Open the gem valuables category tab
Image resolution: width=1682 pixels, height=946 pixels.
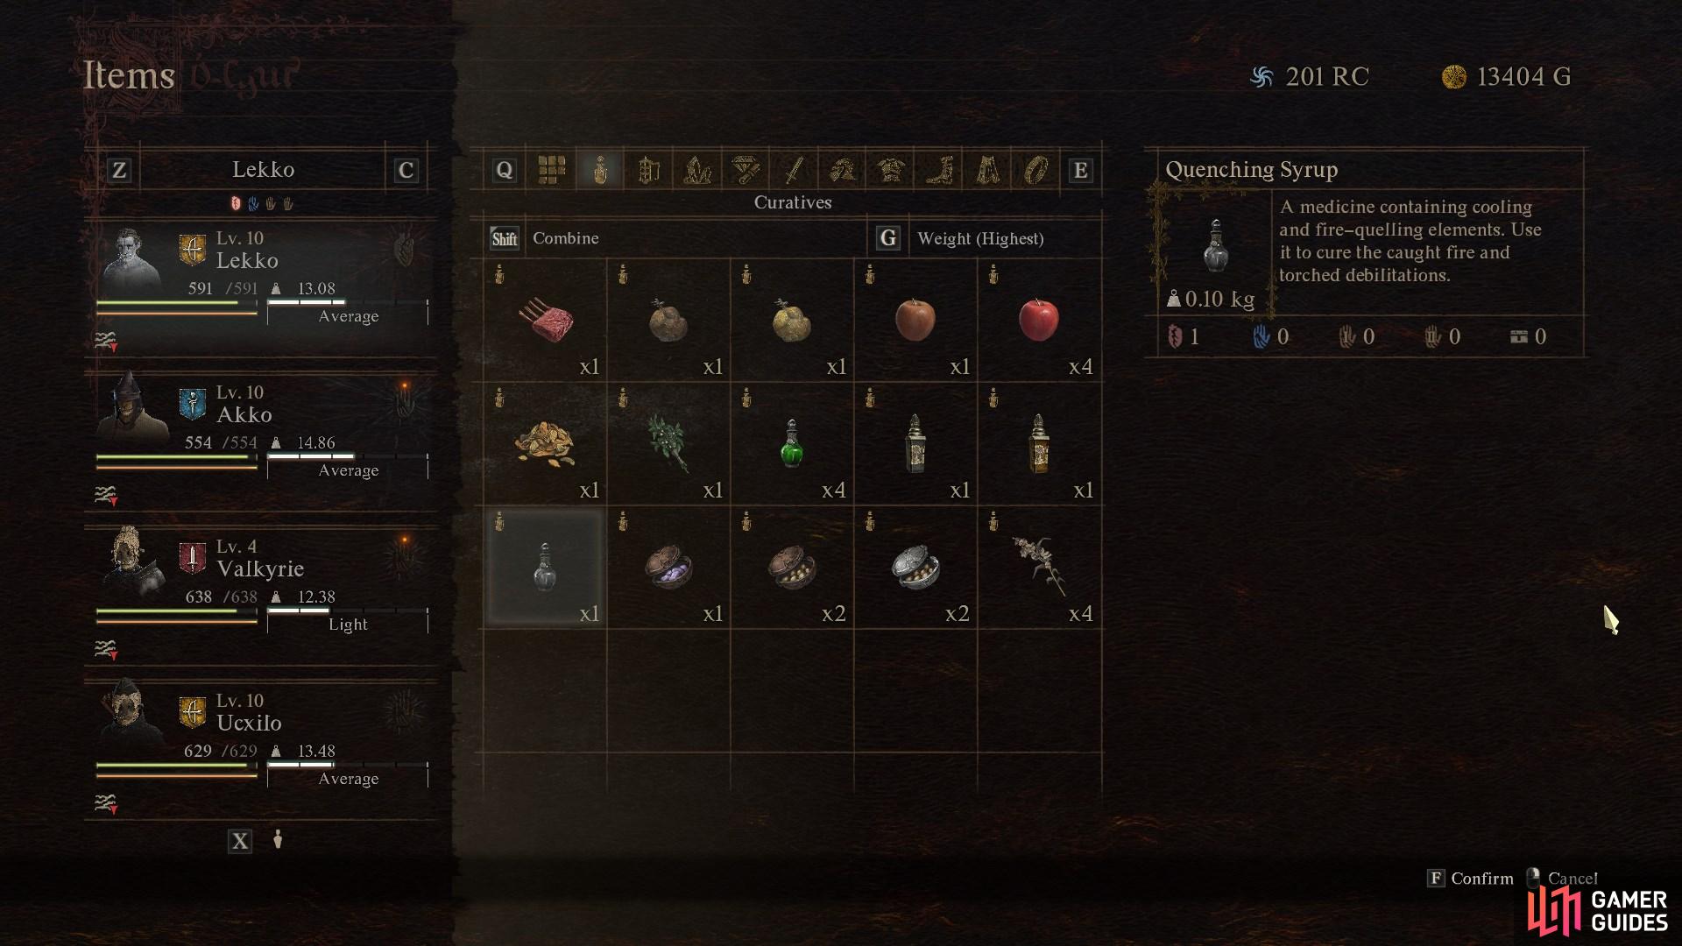tap(746, 170)
